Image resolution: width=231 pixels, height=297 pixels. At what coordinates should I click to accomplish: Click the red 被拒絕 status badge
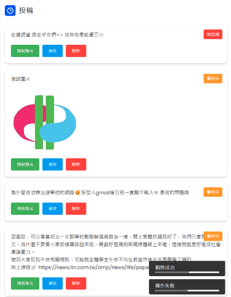coord(213,34)
